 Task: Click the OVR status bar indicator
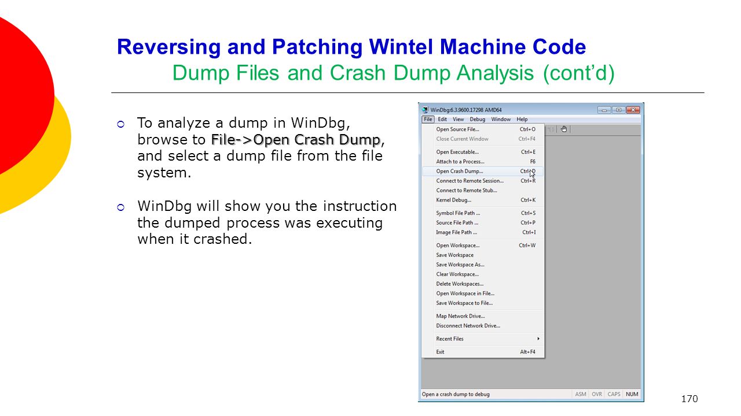point(597,394)
